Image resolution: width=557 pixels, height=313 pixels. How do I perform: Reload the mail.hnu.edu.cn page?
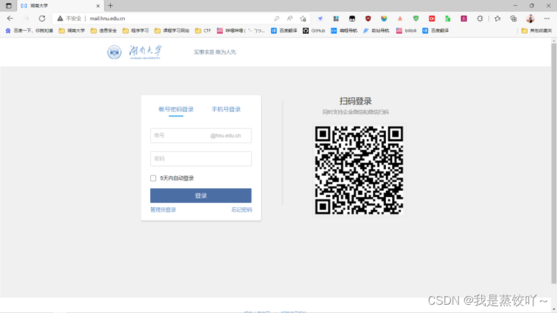click(42, 18)
